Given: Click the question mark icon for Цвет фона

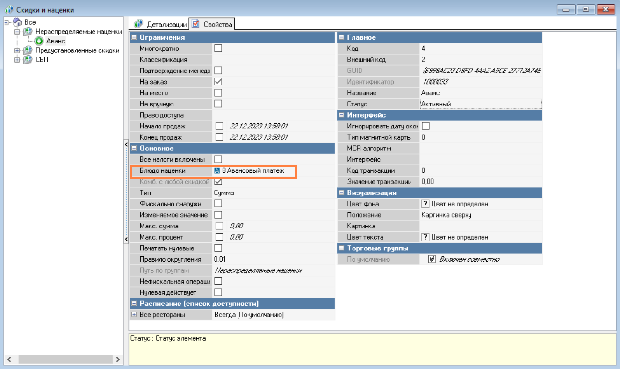Looking at the screenshot, I should coord(425,204).
